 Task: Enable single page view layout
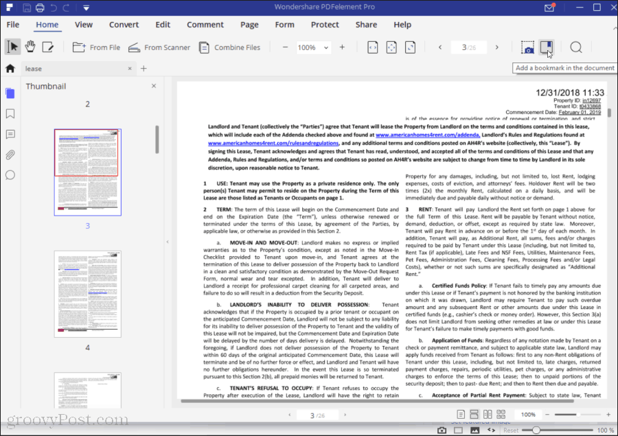pyautogui.click(x=461, y=414)
